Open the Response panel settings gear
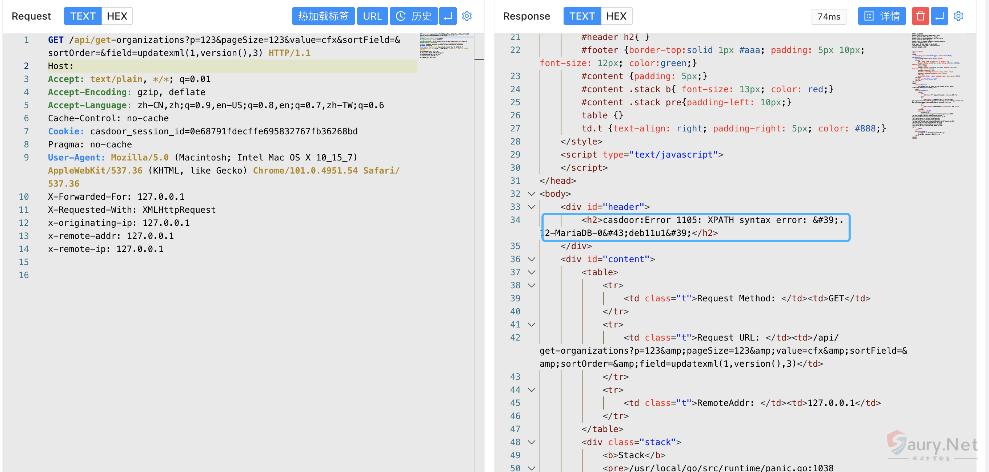Image resolution: width=989 pixels, height=472 pixels. pyautogui.click(x=958, y=16)
